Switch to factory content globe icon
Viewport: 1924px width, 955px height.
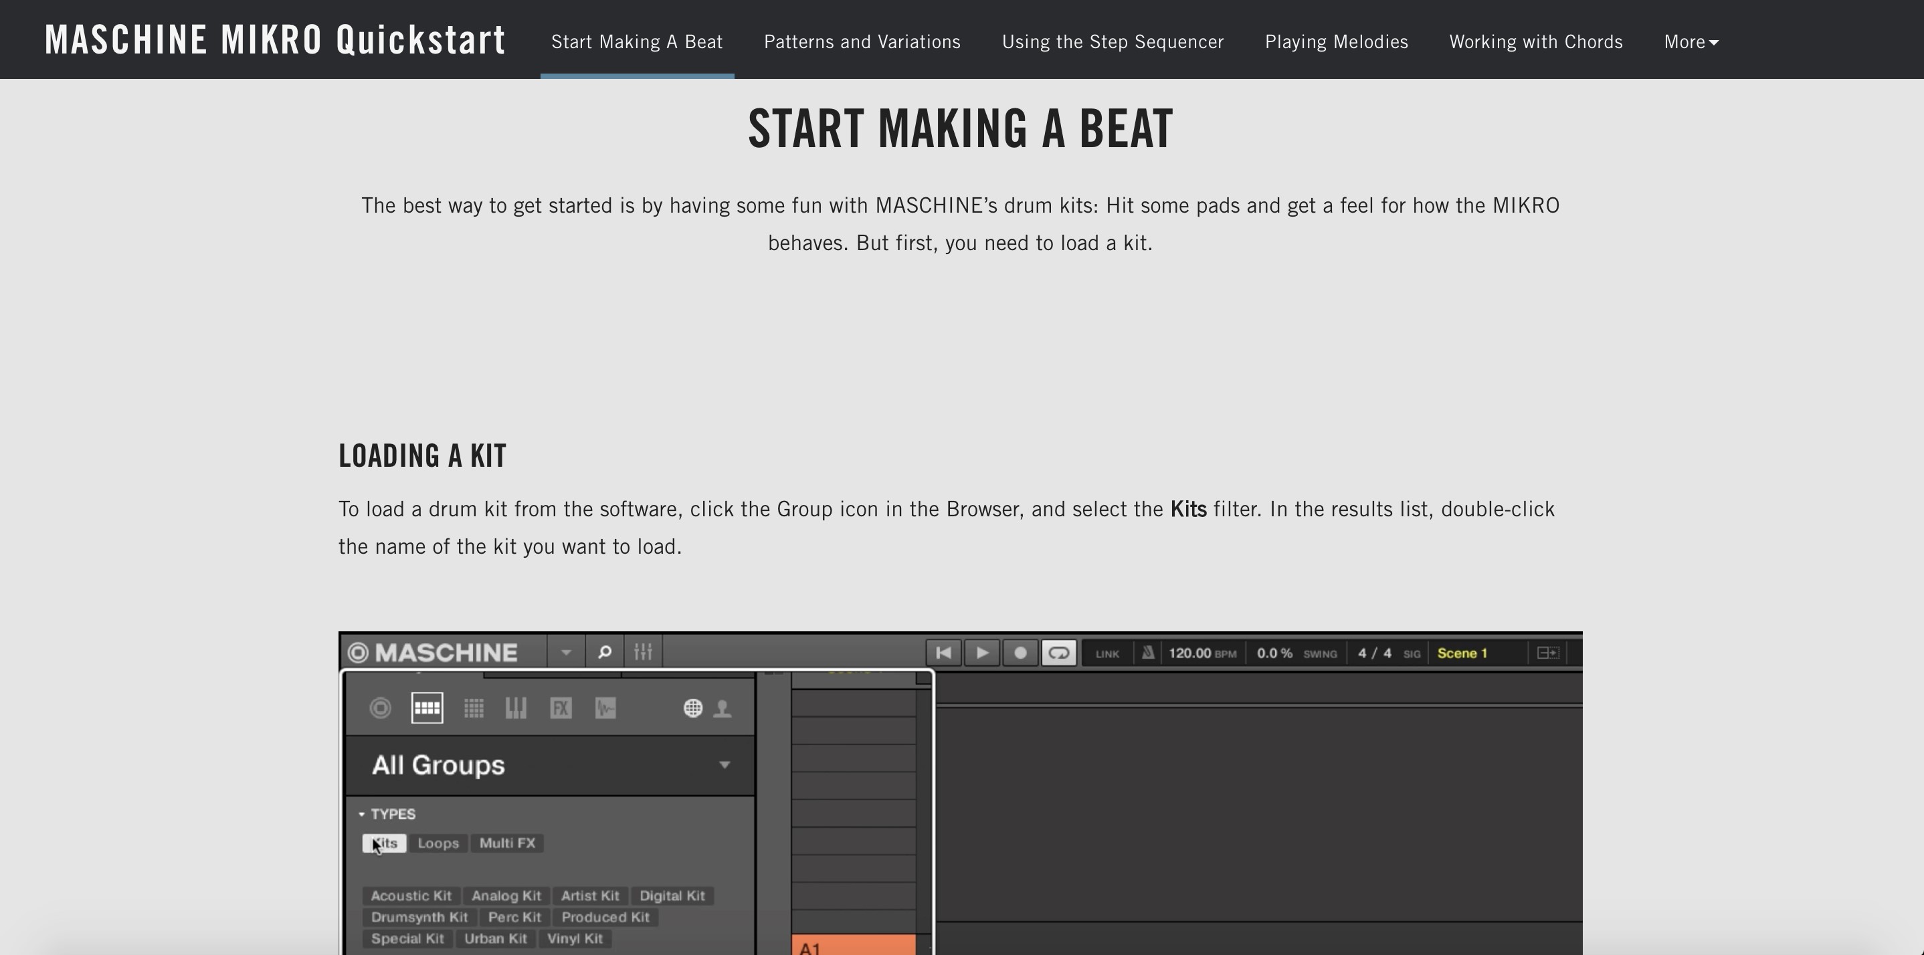tap(693, 708)
